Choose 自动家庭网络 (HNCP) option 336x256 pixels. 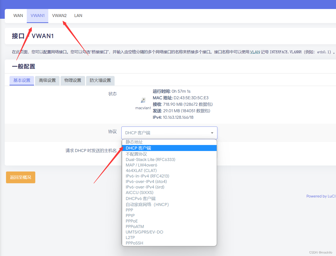[x=169, y=204]
